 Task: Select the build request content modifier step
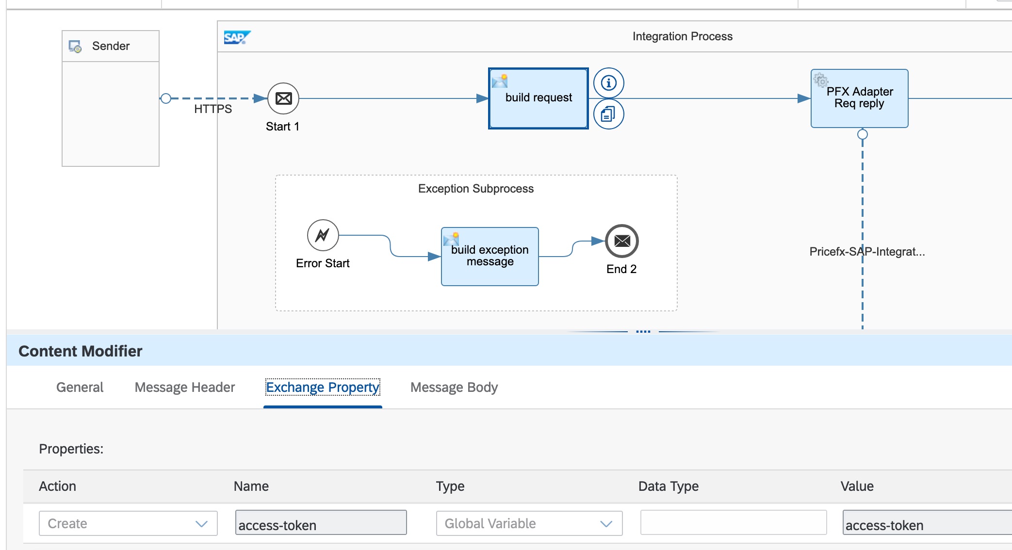click(538, 98)
